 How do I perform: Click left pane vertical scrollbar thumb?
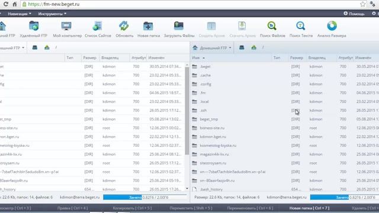(x=187, y=111)
